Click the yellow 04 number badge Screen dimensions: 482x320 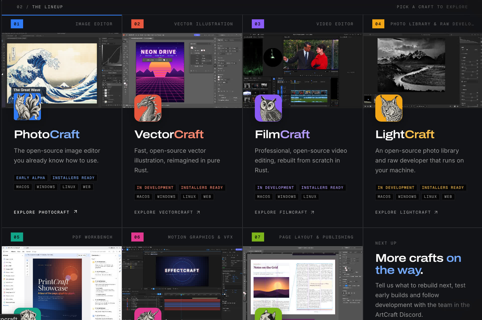pyautogui.click(x=378, y=24)
